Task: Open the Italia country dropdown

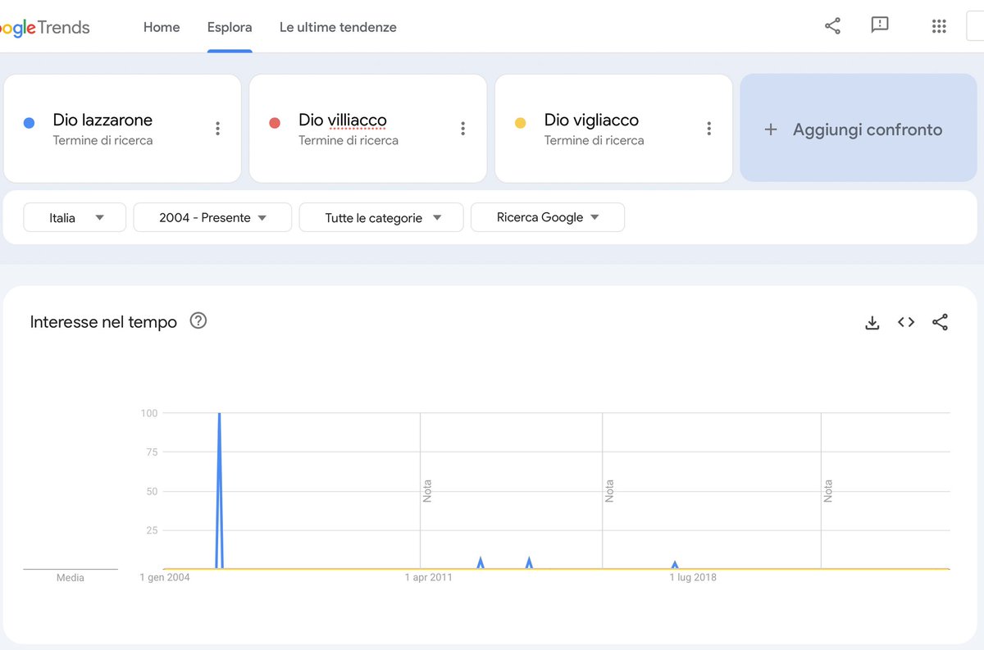Action: 75,217
